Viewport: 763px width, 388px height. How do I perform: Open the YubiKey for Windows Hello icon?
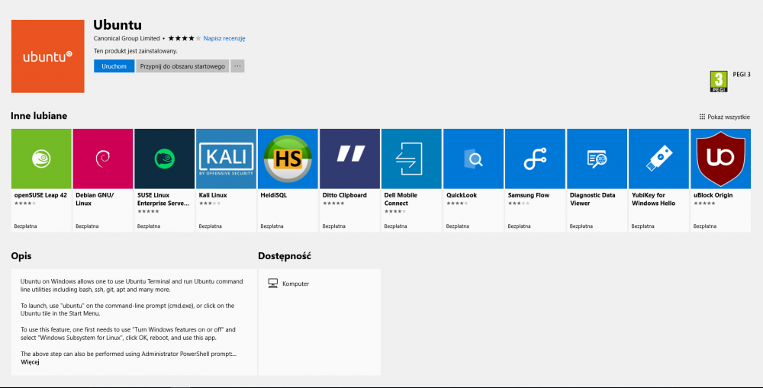659,159
